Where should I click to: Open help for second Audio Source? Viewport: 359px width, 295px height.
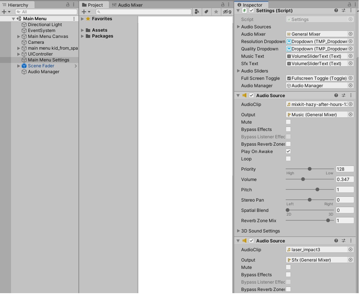point(336,241)
